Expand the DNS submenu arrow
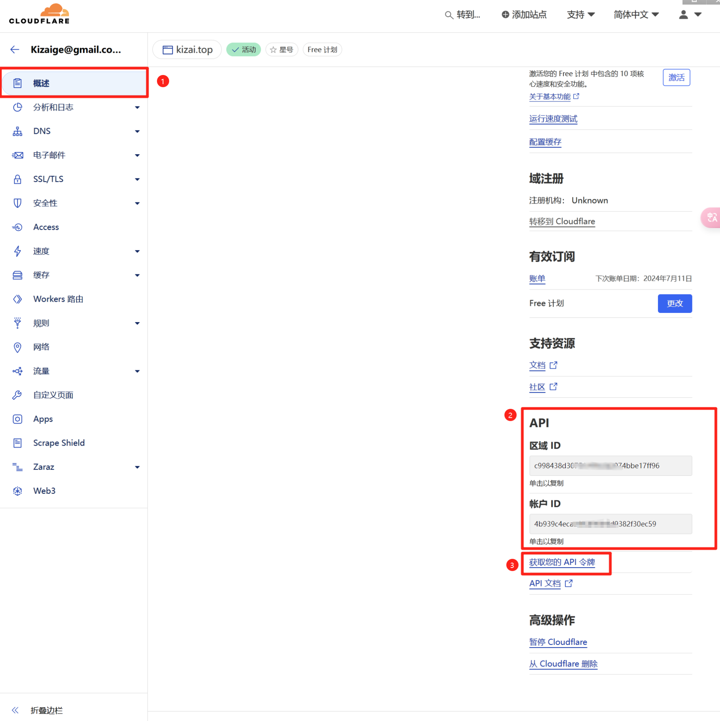Viewport: 720px width, 721px height. point(137,132)
